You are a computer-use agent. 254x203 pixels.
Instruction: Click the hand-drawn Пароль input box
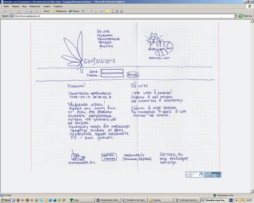112,75
